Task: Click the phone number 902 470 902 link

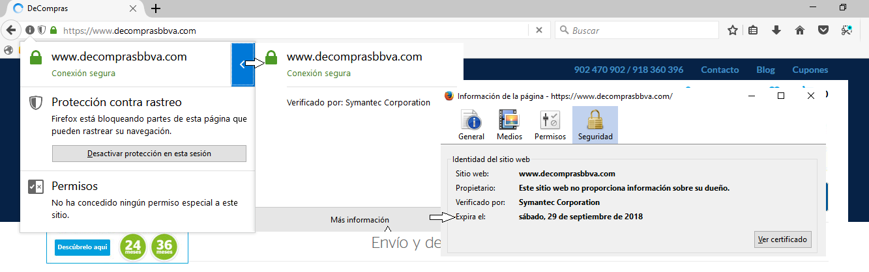Action: 598,70
